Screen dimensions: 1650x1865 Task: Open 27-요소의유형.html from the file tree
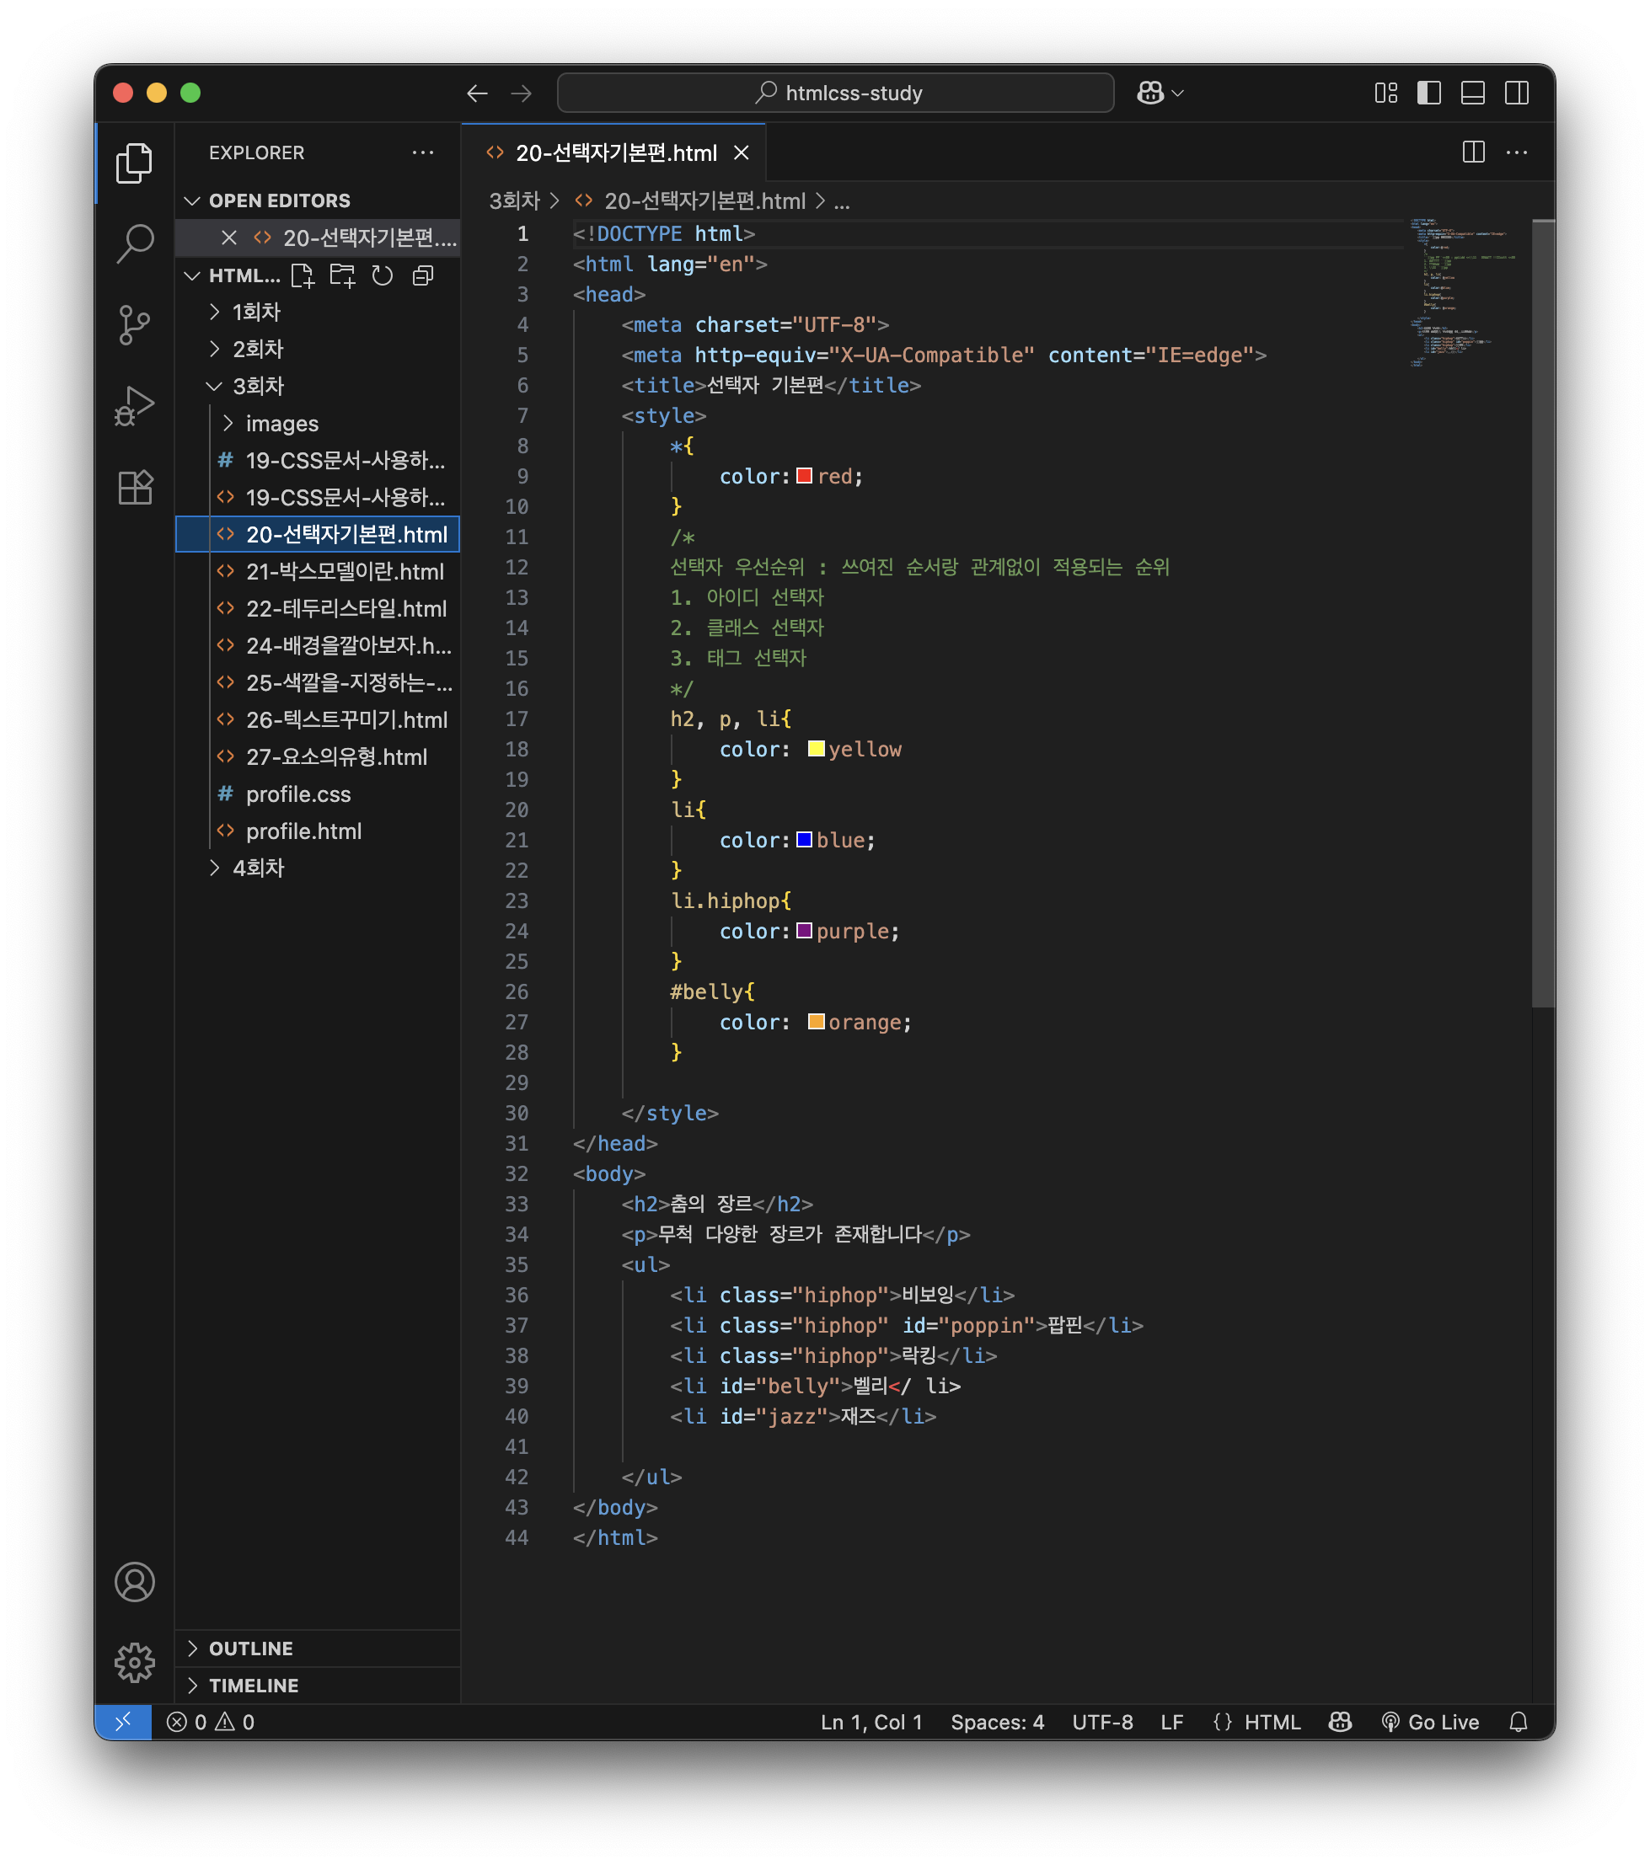[x=336, y=756]
